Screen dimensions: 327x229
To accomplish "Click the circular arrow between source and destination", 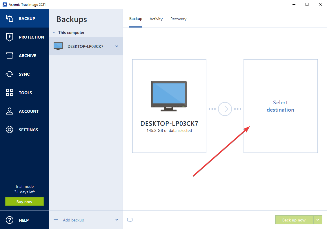I will (x=225, y=109).
